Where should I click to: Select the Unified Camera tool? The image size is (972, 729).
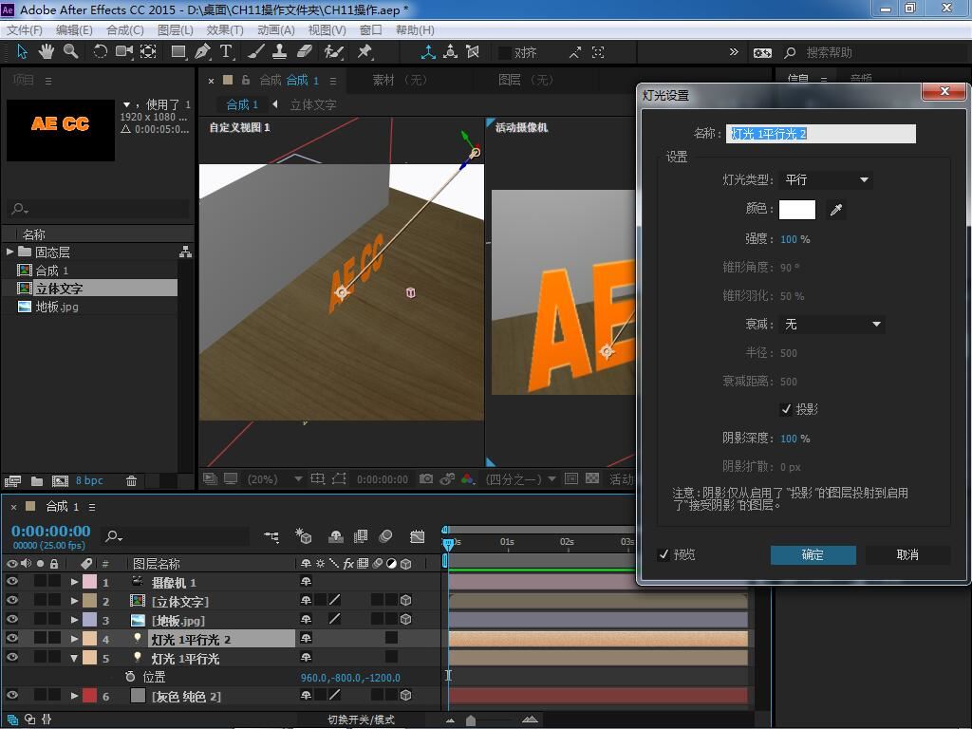[x=124, y=52]
